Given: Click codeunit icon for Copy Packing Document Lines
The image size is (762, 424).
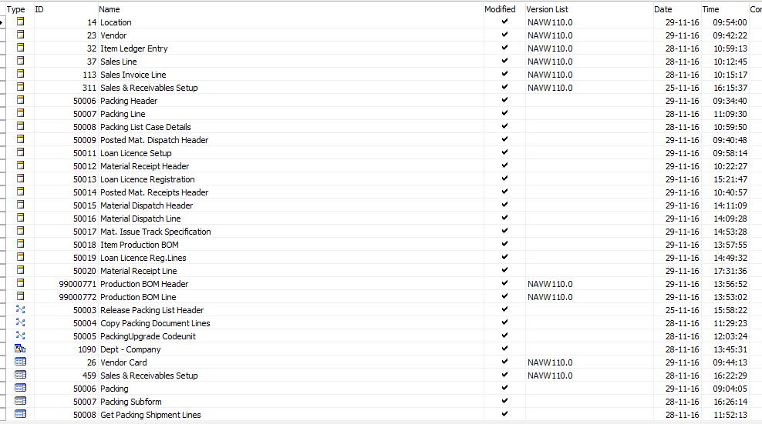Looking at the screenshot, I should click(20, 322).
